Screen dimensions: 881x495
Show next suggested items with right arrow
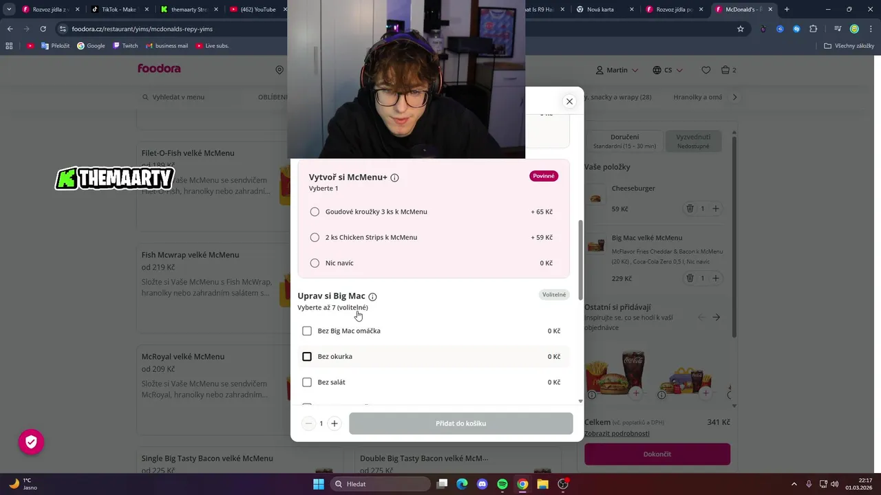[717, 317]
